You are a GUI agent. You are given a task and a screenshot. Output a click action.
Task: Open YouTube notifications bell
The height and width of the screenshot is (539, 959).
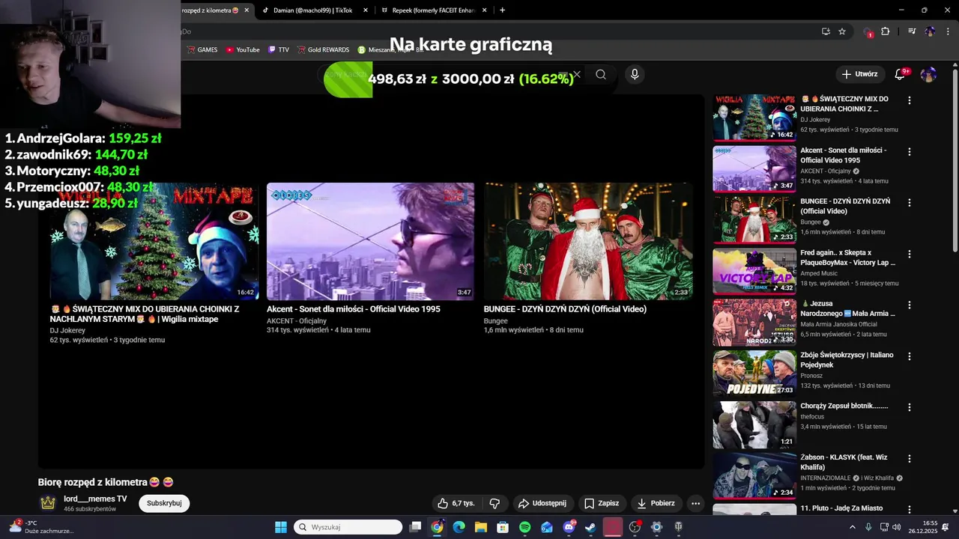(x=900, y=74)
